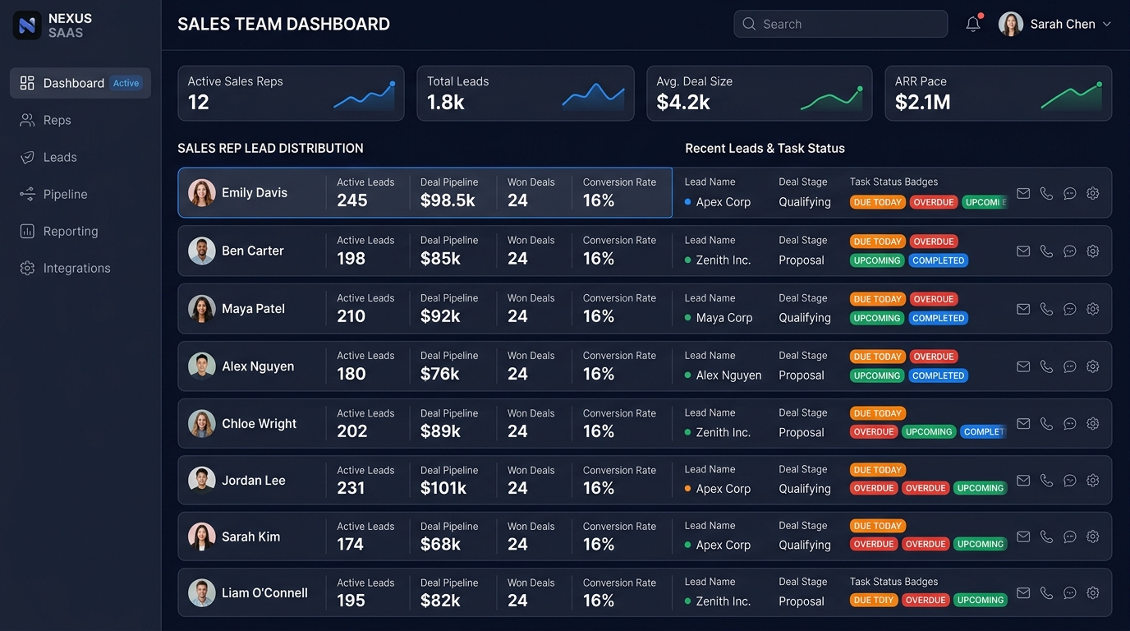1130x631 pixels.
Task: Go to Dashboard in the sidebar
Action: pos(80,83)
